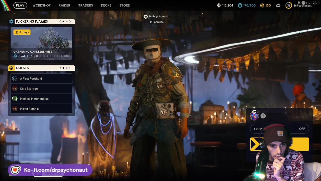Go to previous Flickering Flames page arrow
This screenshot has width=321, height=181.
(60, 21)
